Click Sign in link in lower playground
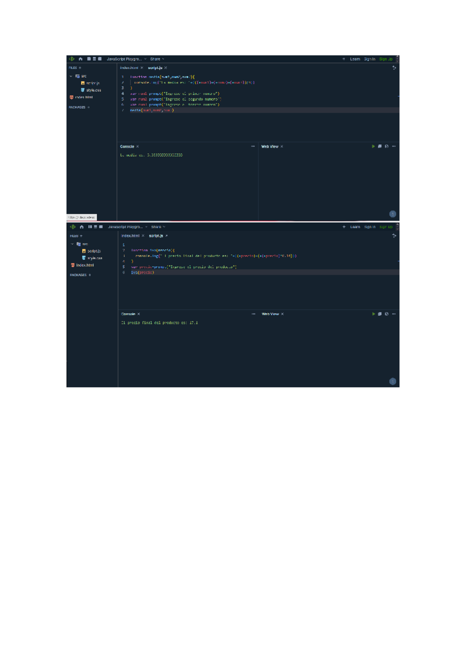This screenshot has width=466, height=660. pos(370,227)
